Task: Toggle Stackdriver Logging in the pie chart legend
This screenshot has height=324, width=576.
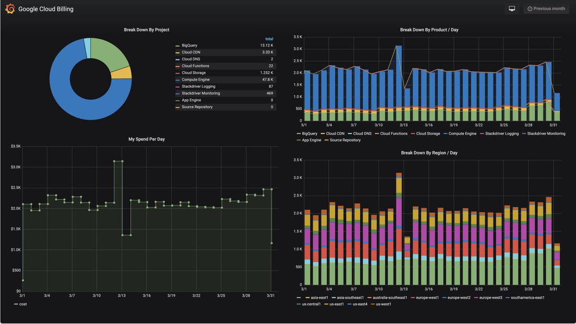Action: click(198, 86)
